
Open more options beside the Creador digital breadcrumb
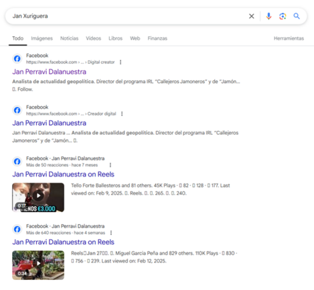(122, 113)
